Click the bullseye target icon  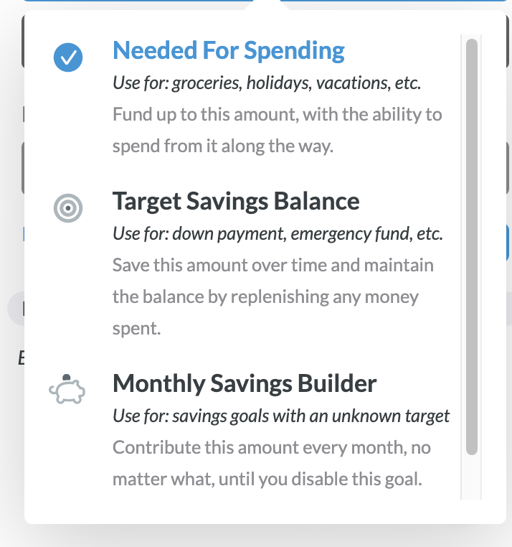click(x=68, y=208)
